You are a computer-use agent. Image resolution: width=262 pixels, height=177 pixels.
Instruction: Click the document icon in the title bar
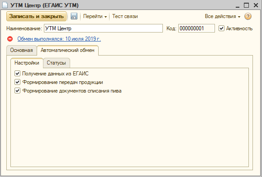click(5, 5)
